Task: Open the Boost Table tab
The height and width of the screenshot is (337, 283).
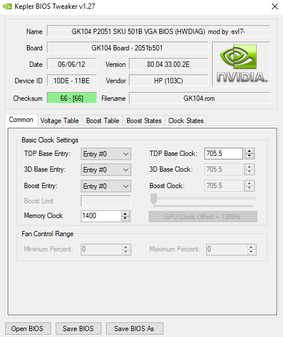Action: tap(103, 121)
